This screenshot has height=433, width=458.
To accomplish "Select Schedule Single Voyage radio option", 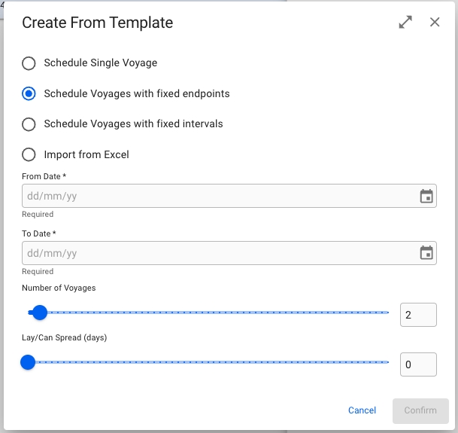I will coord(29,63).
